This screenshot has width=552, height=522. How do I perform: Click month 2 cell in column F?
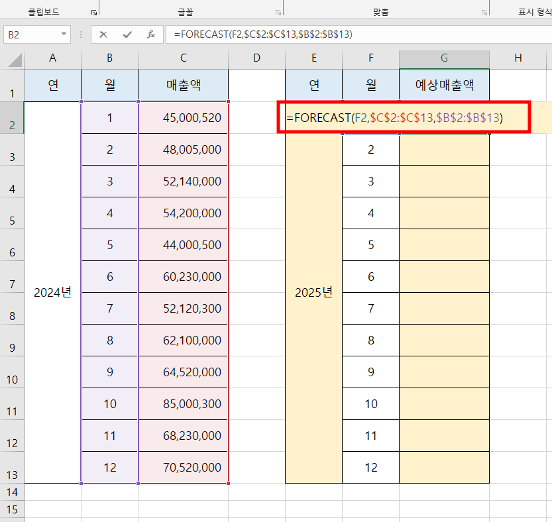(370, 149)
